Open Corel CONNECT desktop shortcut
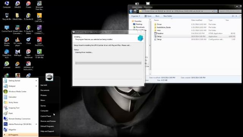Viewport: 243px width, 137px height. point(39,30)
